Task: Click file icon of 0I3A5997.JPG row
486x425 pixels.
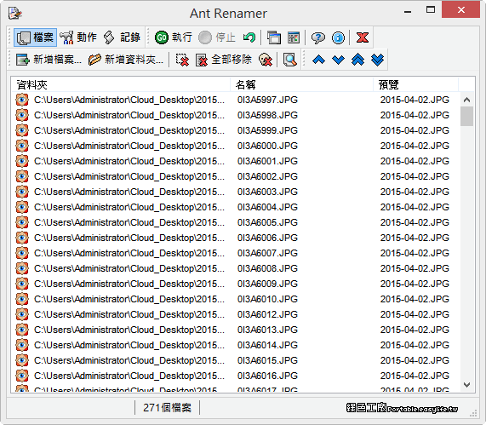Action: pyautogui.click(x=22, y=100)
